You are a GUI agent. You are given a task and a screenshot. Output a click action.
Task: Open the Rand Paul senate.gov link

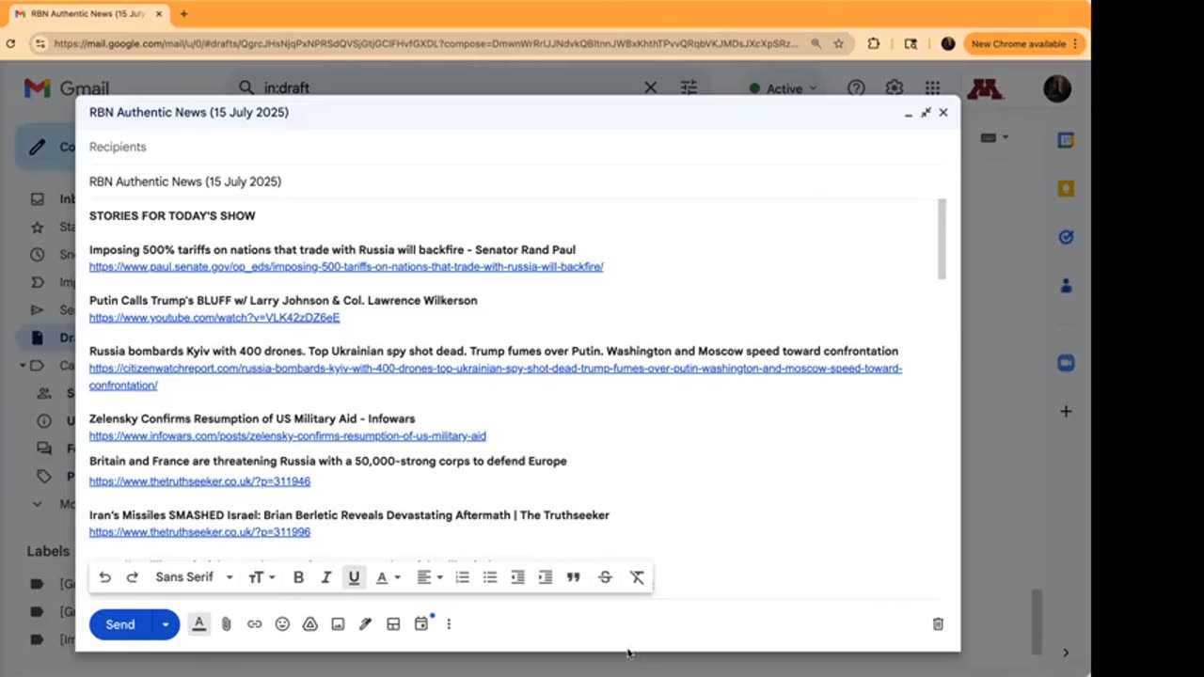pyautogui.click(x=346, y=267)
